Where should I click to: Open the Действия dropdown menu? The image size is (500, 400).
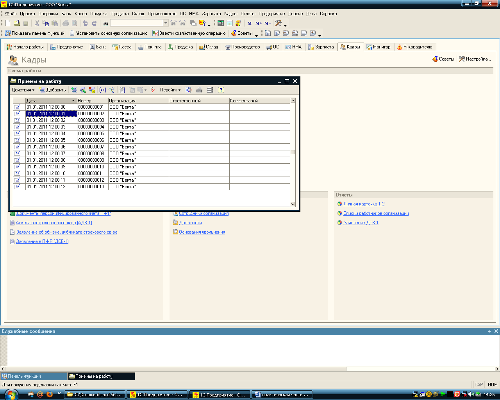tap(23, 90)
